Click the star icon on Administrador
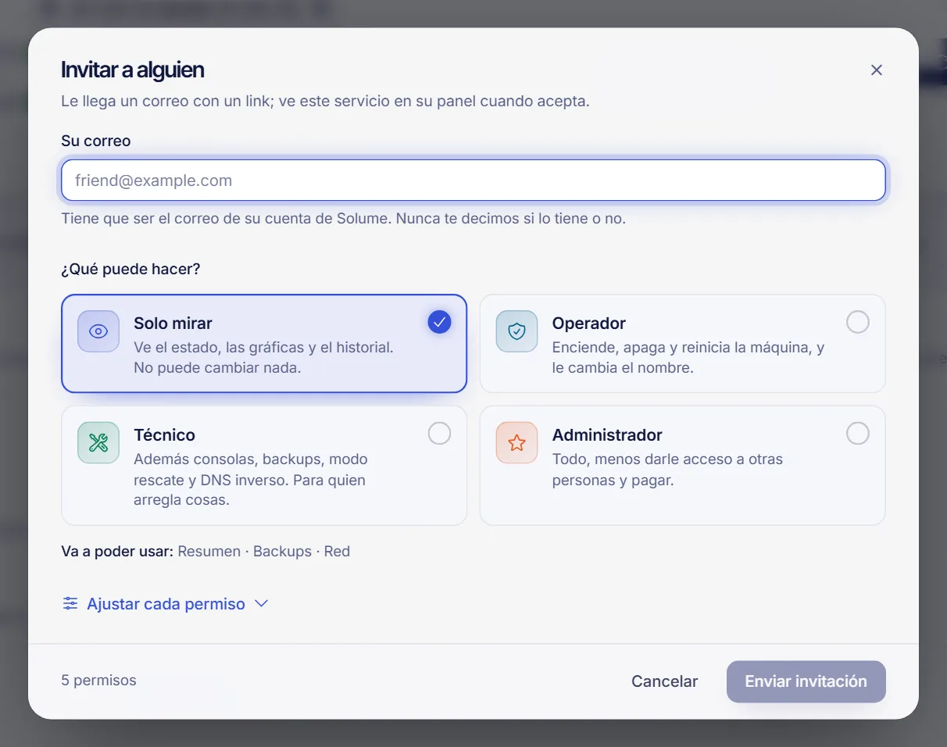Image resolution: width=947 pixels, height=747 pixels. (516, 443)
